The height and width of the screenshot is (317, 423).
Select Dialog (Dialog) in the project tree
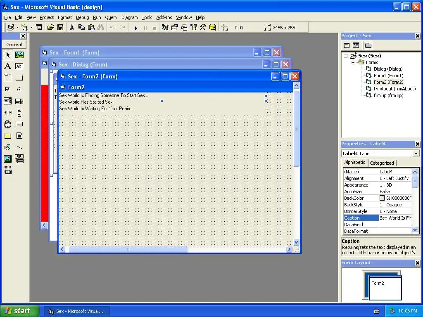coord(388,69)
